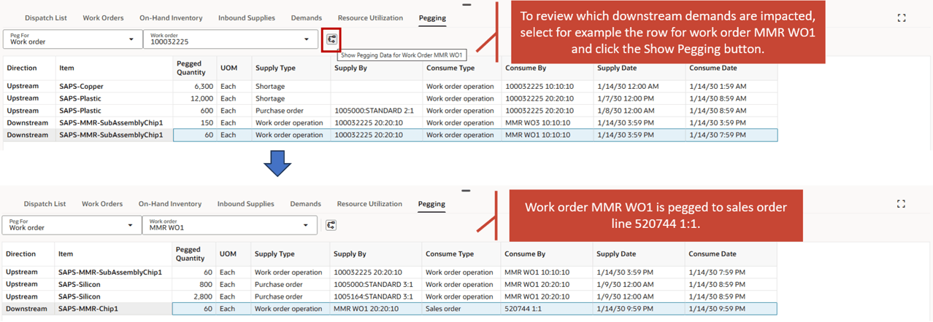The image size is (933, 322).
Task: Open On-Hand Inventory tab in top panel
Action: [171, 17]
